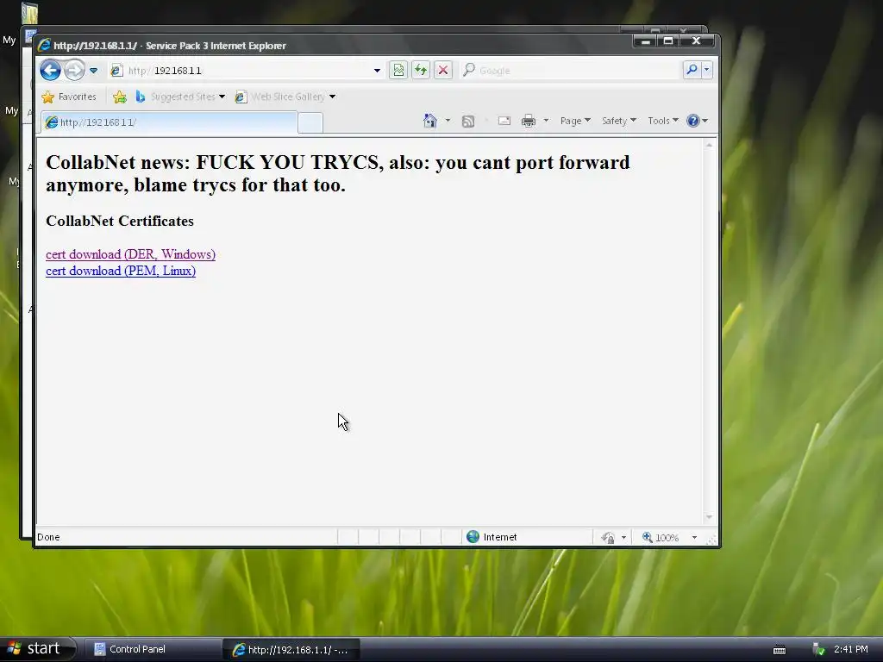Open the Favorites center
Screen dimensions: 883x662
69,97
